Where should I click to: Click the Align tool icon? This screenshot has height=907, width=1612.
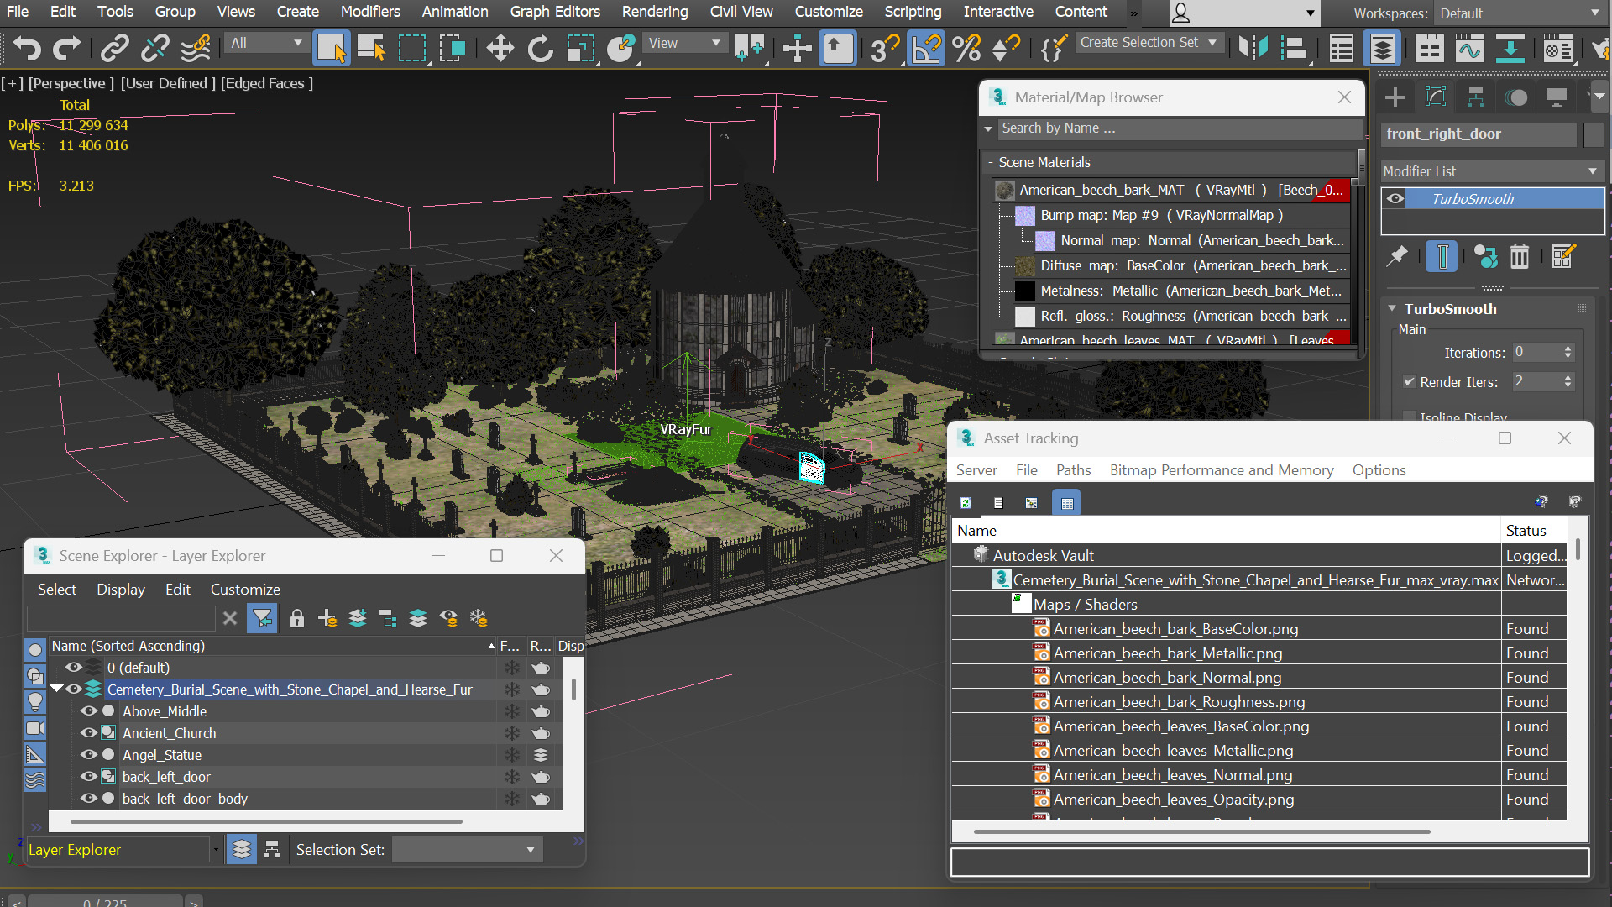click(x=1294, y=48)
